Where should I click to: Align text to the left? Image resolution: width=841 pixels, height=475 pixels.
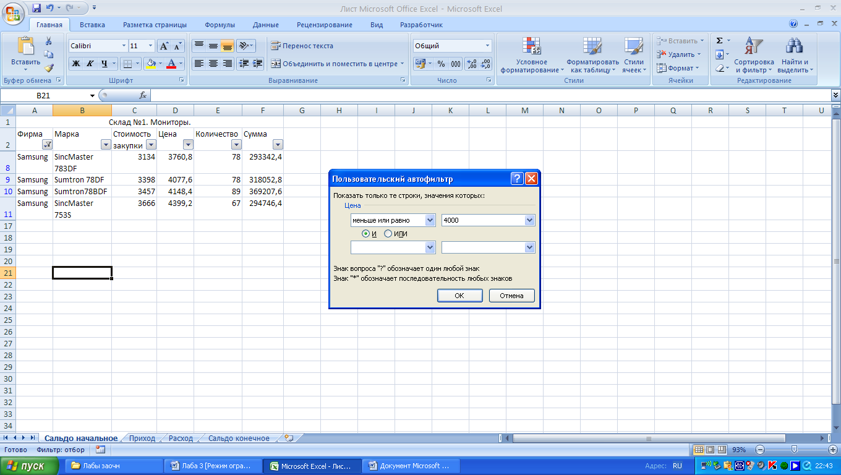(199, 64)
